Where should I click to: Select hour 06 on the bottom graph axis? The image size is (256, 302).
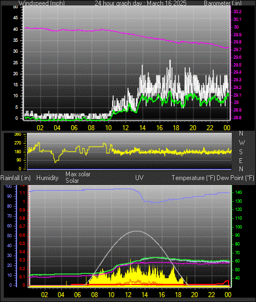[77, 295]
